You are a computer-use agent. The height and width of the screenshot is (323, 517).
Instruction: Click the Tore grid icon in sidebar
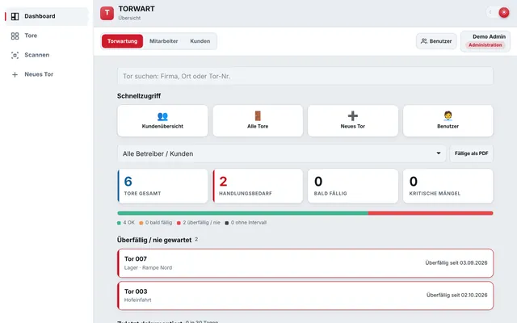click(15, 36)
